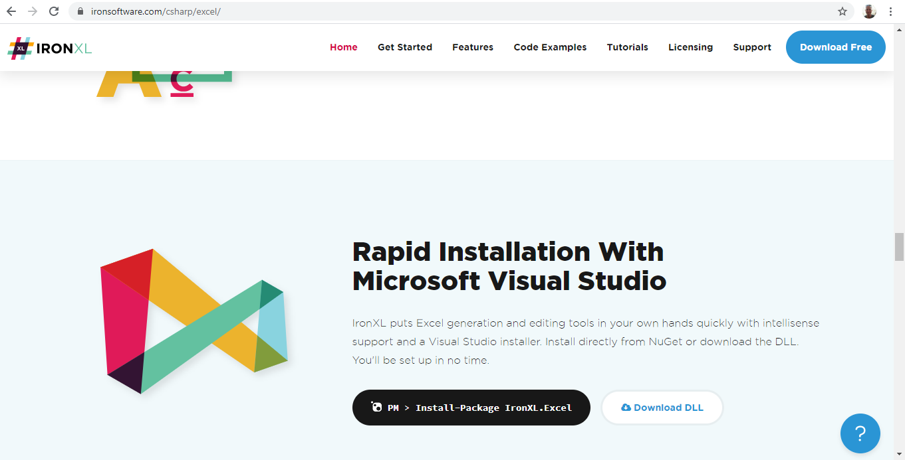Open the Support nav link
Screen dimensions: 905x460
[752, 47]
